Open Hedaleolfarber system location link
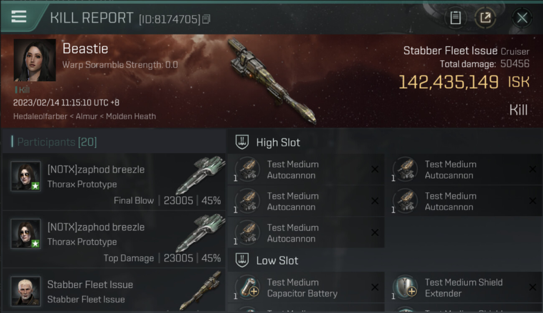 point(39,116)
